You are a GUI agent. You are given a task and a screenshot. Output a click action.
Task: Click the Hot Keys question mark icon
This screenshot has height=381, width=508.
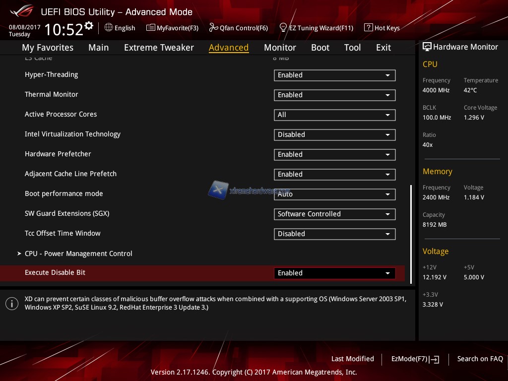tap(368, 28)
